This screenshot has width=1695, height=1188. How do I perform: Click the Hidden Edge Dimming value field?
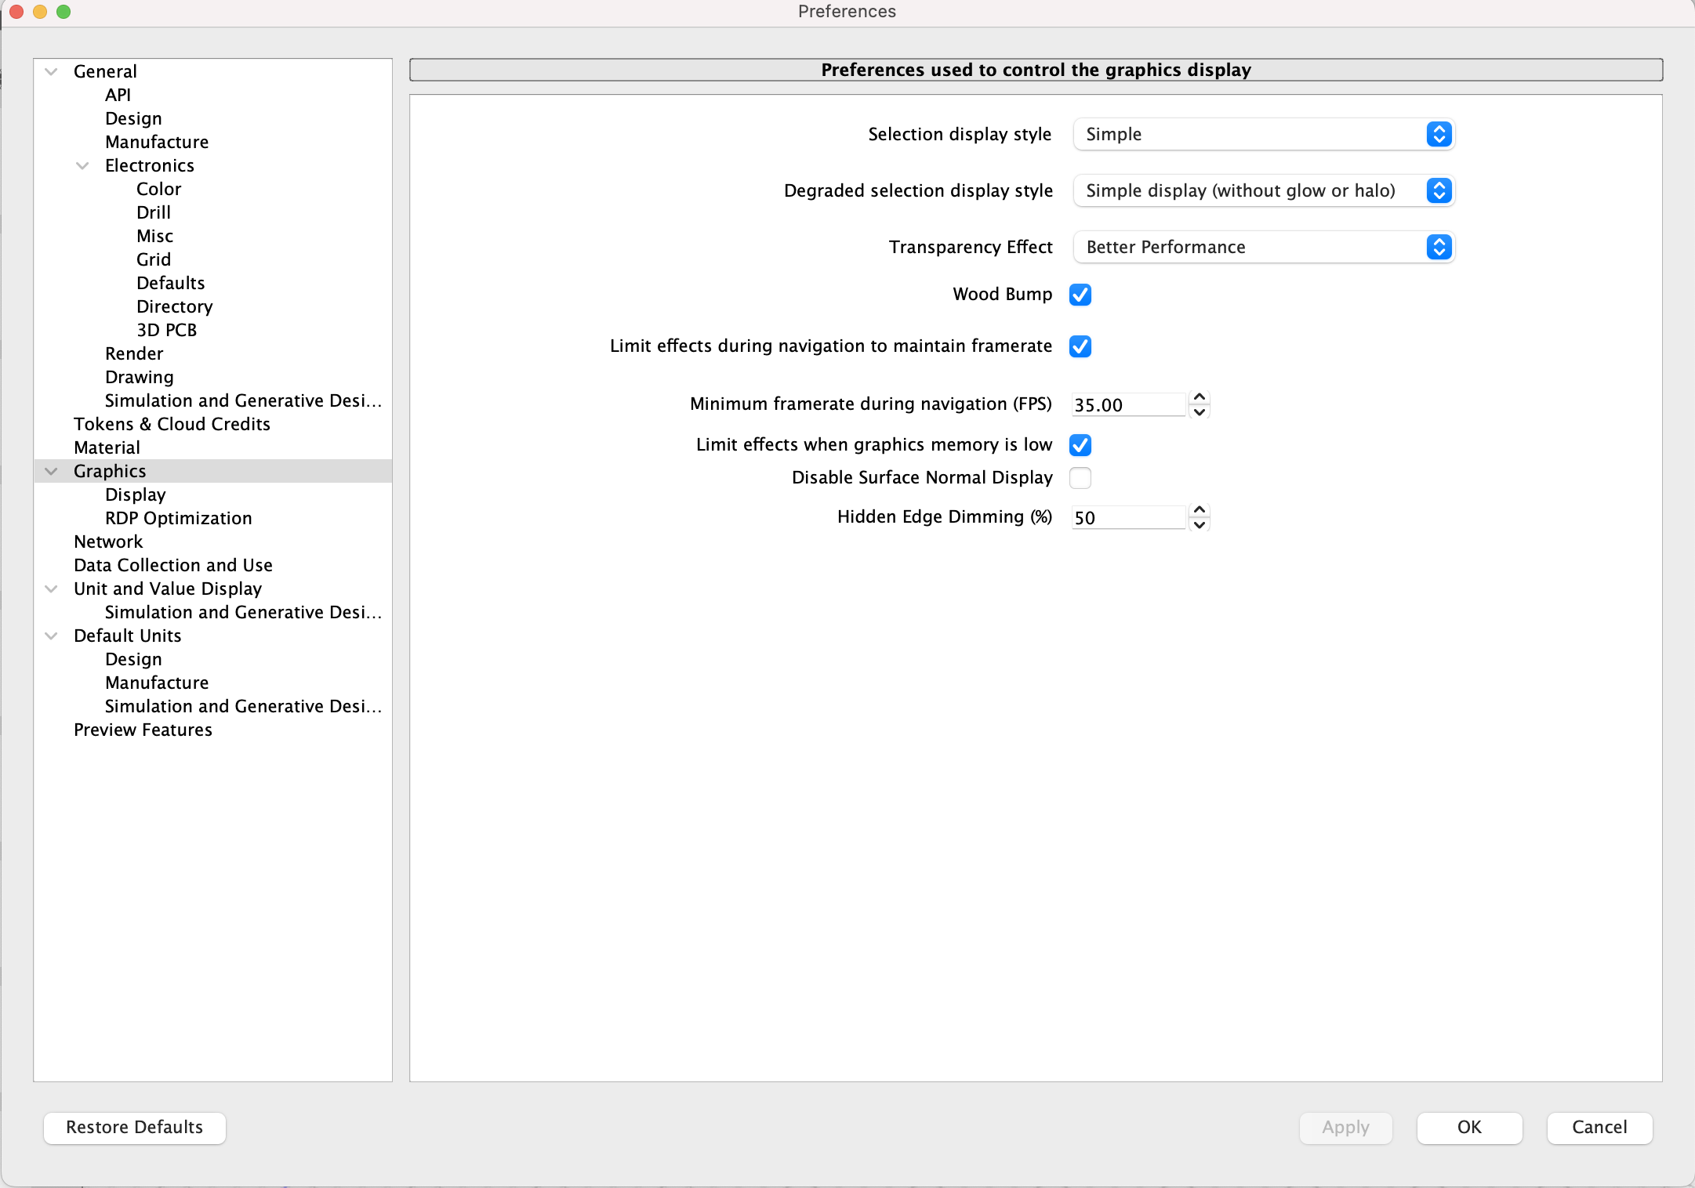(1127, 517)
